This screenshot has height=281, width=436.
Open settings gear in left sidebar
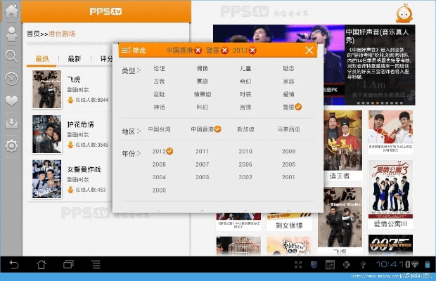[11, 145]
